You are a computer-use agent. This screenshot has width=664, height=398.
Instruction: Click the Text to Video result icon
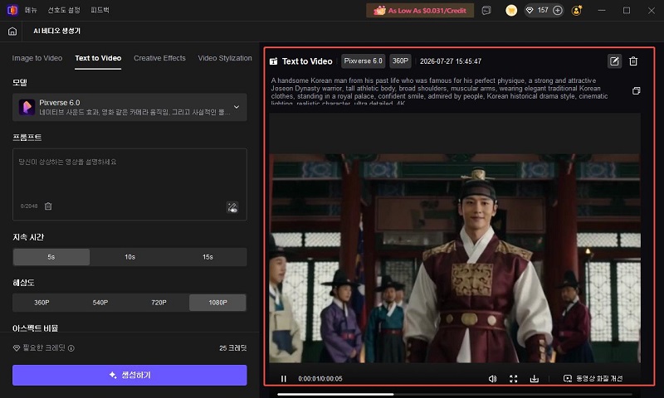(x=274, y=61)
